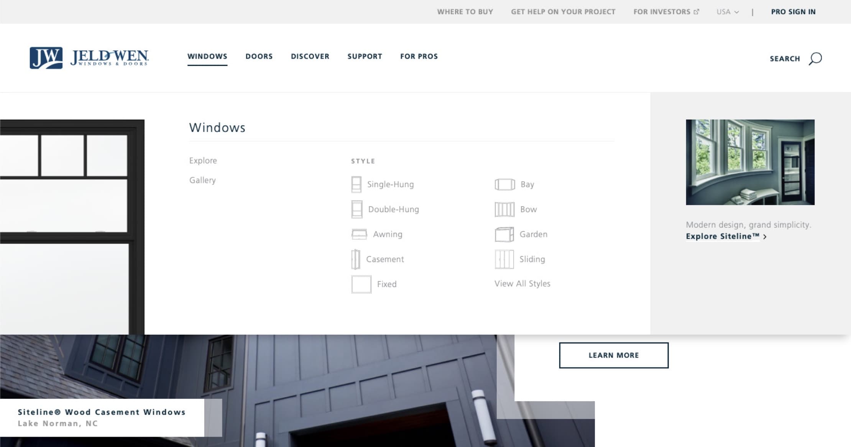This screenshot has width=851, height=447.
Task: Click the Learn More button
Action: click(613, 355)
